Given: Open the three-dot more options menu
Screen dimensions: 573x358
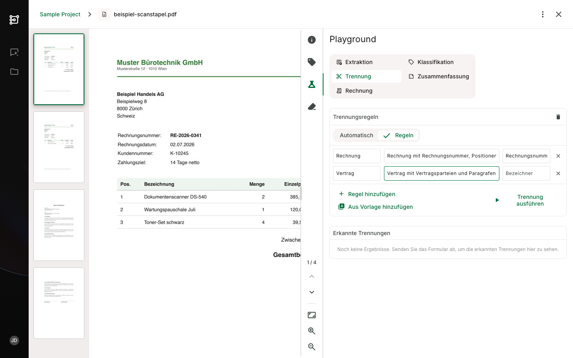Looking at the screenshot, I should click(543, 14).
